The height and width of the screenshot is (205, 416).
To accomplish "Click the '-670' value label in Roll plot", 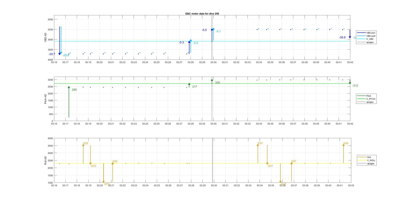I will [107, 184].
